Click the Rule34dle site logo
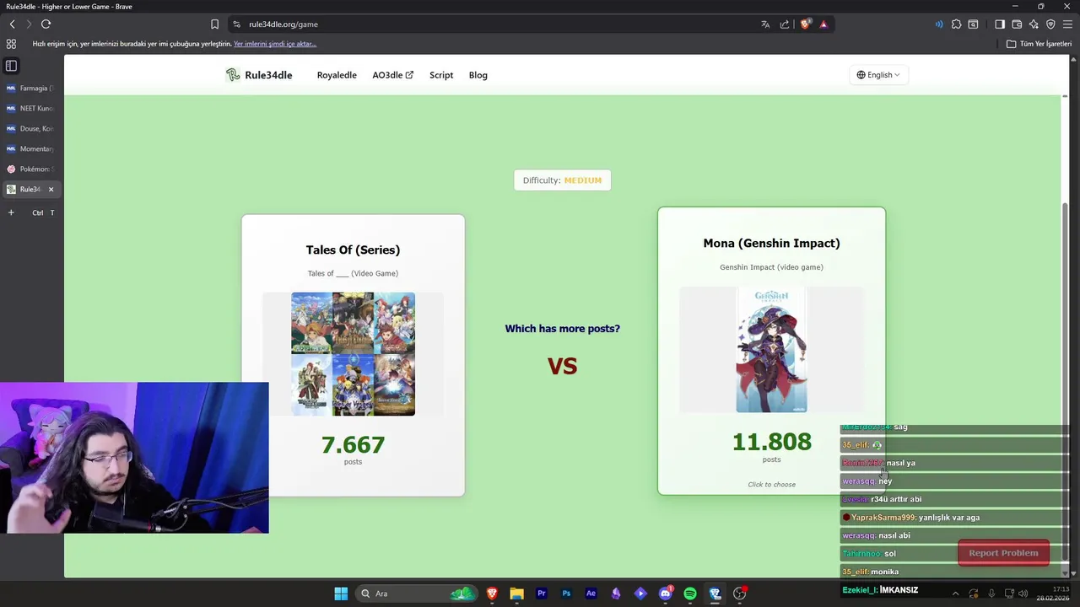The height and width of the screenshot is (607, 1080). pos(258,75)
